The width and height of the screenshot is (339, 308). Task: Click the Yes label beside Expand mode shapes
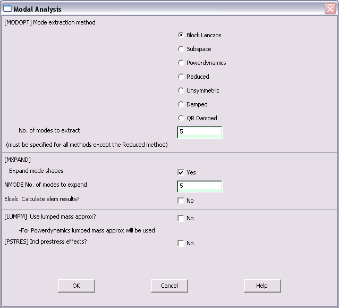click(191, 172)
